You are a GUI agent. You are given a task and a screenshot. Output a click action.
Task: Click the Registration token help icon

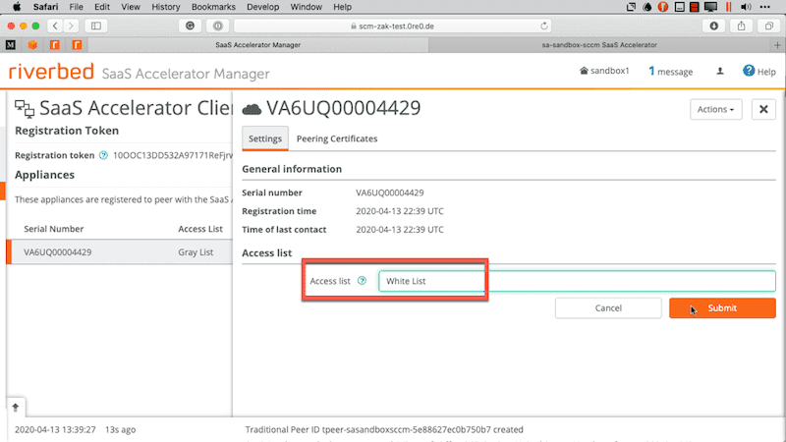(103, 155)
